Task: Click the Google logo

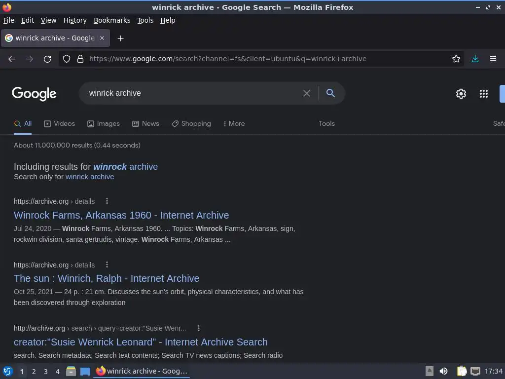Action: coord(34,94)
